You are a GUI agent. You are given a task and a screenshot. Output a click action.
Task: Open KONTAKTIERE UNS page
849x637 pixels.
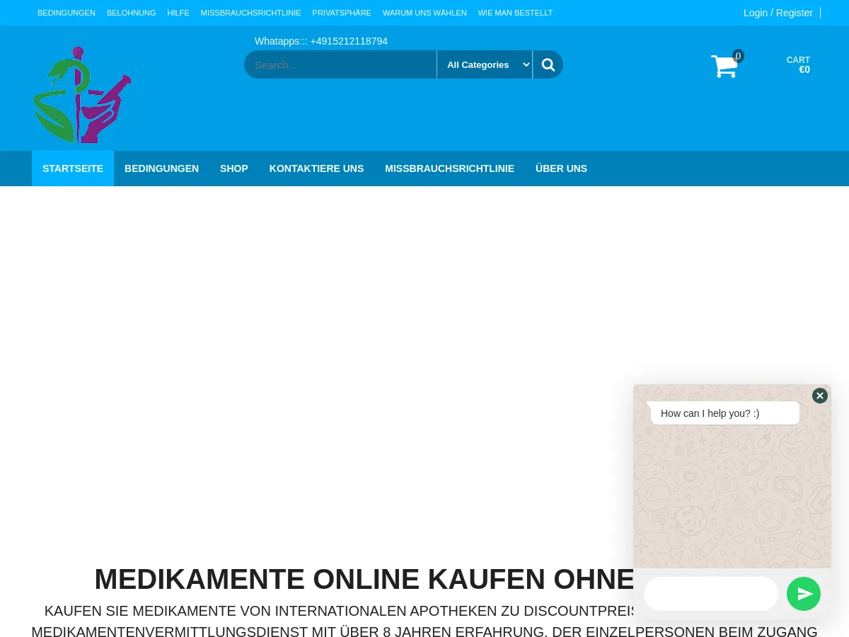pos(316,168)
